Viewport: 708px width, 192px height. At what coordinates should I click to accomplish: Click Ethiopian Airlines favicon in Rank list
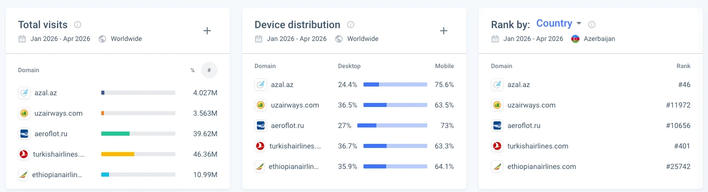click(497, 166)
